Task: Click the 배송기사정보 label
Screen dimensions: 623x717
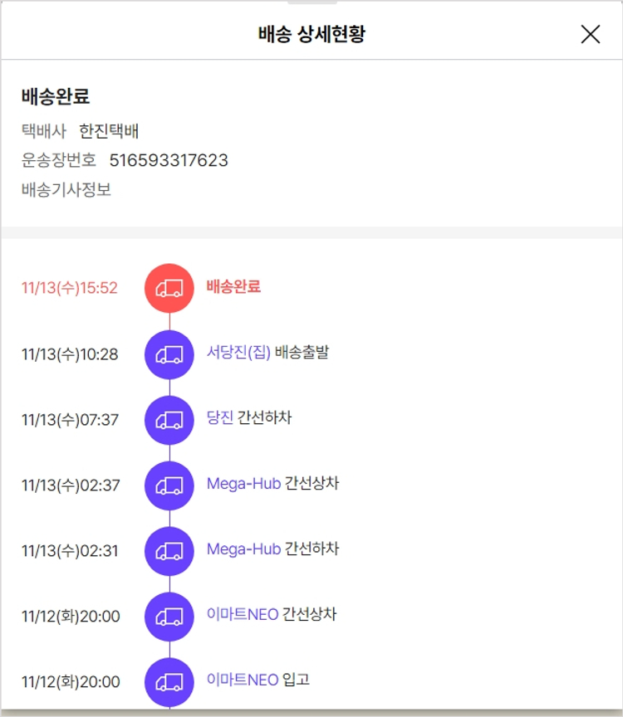Action: pyautogui.click(x=66, y=190)
